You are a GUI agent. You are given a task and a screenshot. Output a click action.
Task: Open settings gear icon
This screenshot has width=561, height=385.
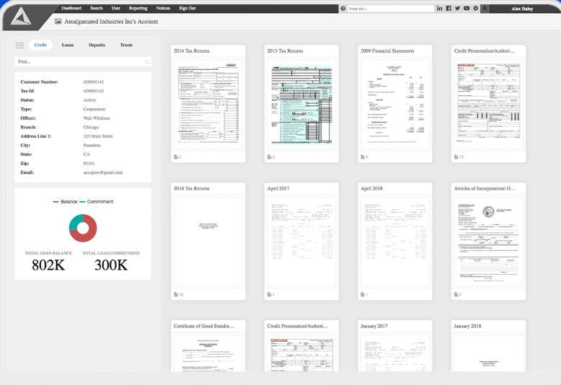point(475,8)
